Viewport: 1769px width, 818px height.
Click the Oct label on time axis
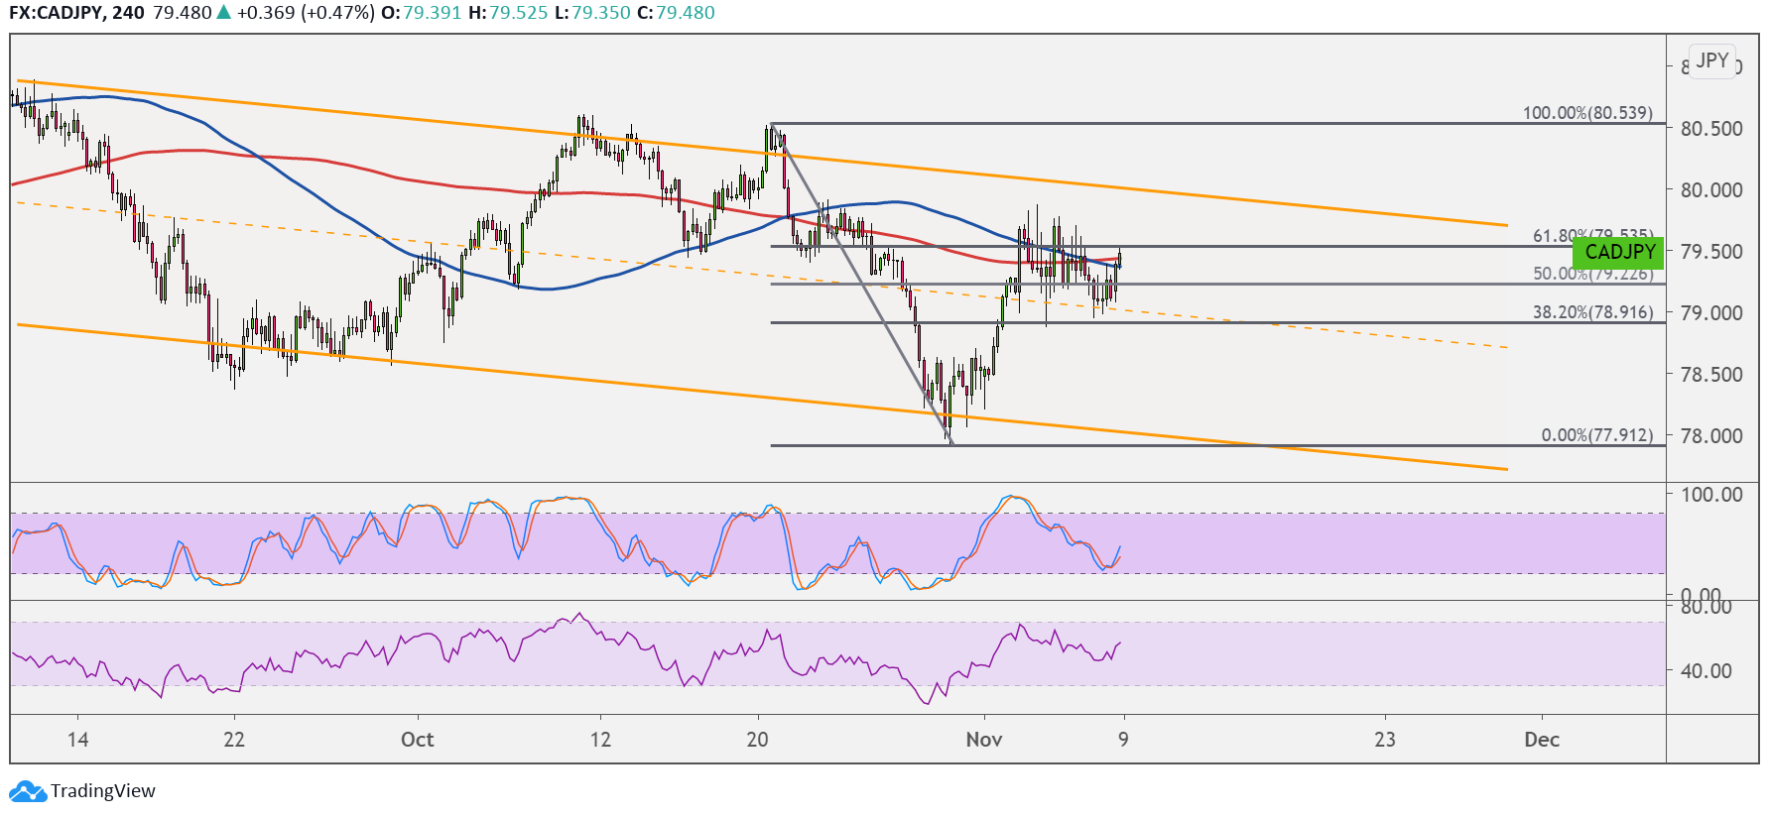[418, 740]
